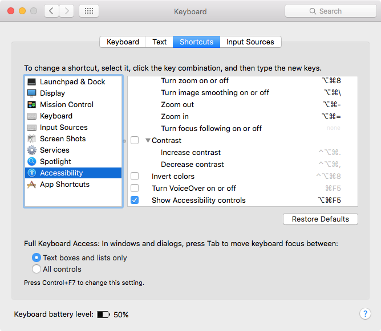Open the Input Sources tab
Viewport: 381px width, 331px height.
click(x=250, y=42)
